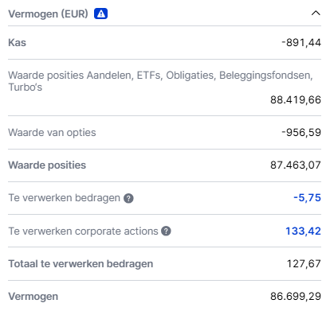The width and height of the screenshot is (330, 315).
Task: Click the Vermogen (EUR) header title
Action: point(48,14)
